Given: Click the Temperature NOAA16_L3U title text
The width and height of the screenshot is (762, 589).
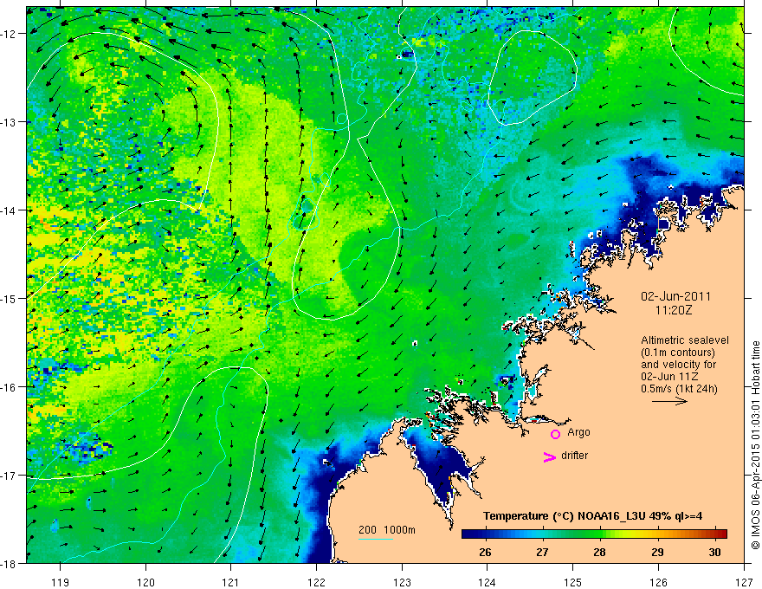Looking at the screenshot, I should (x=593, y=516).
